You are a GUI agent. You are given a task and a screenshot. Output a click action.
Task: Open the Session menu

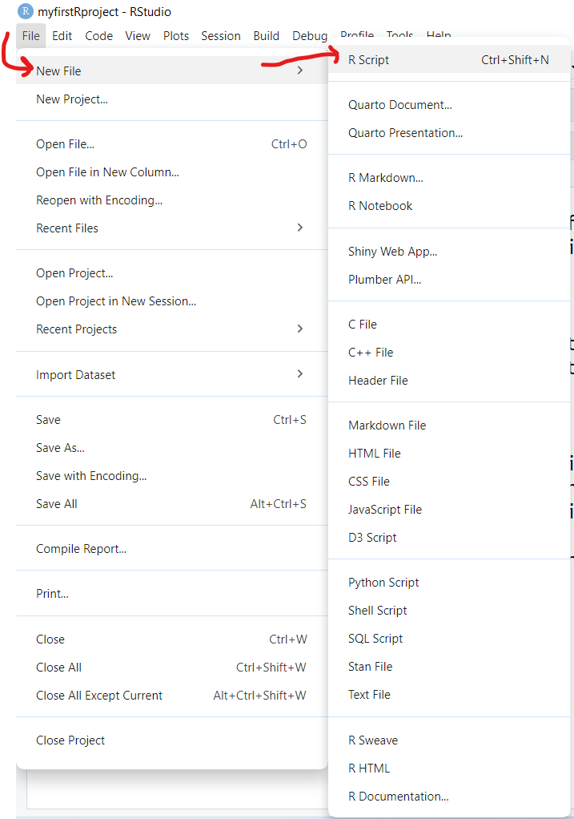tap(221, 36)
